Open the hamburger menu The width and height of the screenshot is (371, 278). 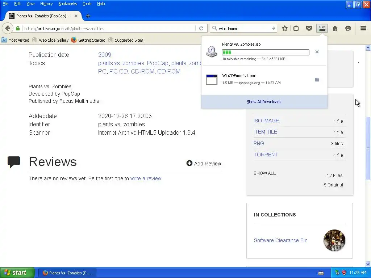click(363, 28)
